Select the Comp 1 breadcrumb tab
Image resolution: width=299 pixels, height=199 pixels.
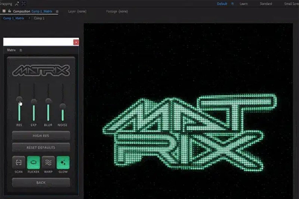click(39, 18)
